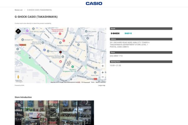Select THE SPA by Jurlique purple marker
The image size is (188, 125).
tap(27, 31)
